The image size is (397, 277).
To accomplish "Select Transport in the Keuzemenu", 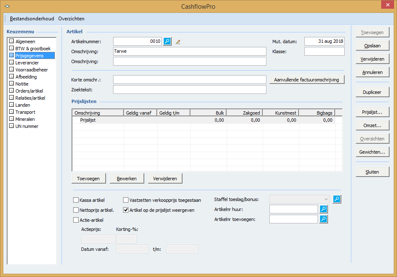I will [25, 112].
